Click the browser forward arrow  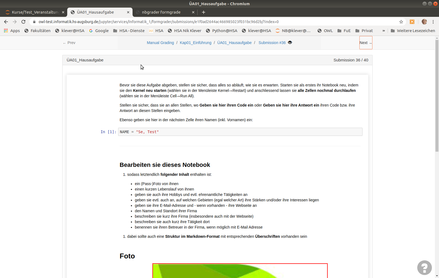(x=15, y=22)
